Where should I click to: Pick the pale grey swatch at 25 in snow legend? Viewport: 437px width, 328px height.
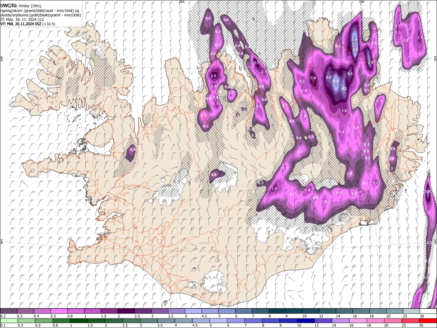tap(411, 311)
